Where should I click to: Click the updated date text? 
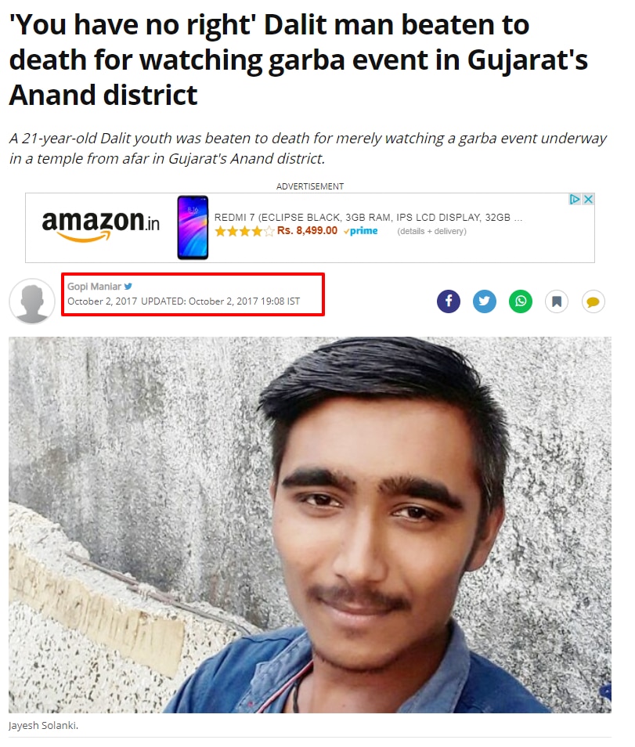[221, 301]
